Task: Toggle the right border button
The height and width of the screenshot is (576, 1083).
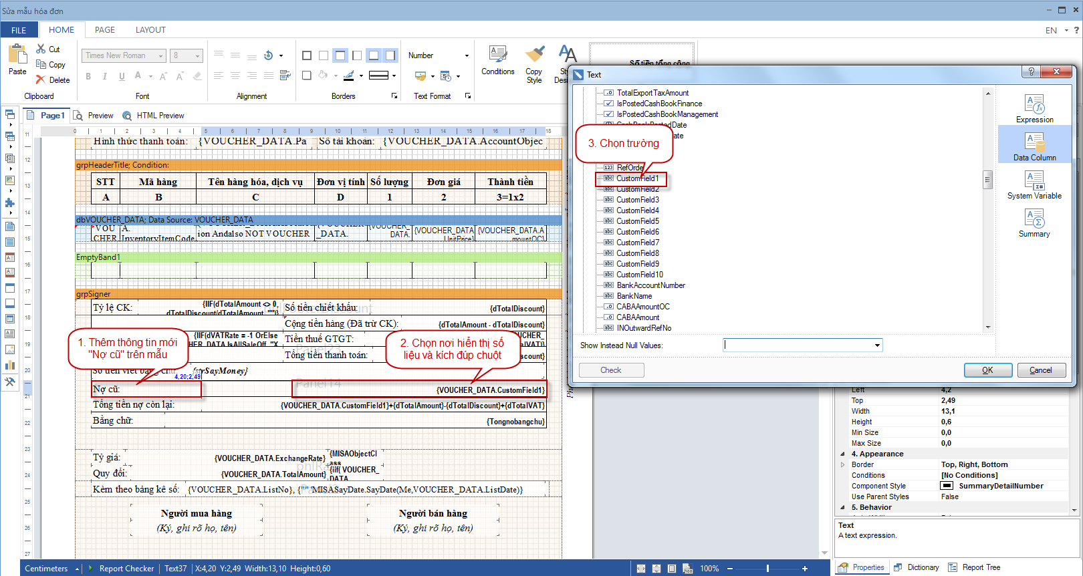Action: pos(390,55)
